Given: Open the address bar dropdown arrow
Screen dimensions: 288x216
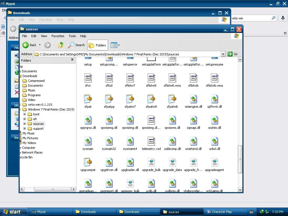Looking at the screenshot, I should [223, 54].
